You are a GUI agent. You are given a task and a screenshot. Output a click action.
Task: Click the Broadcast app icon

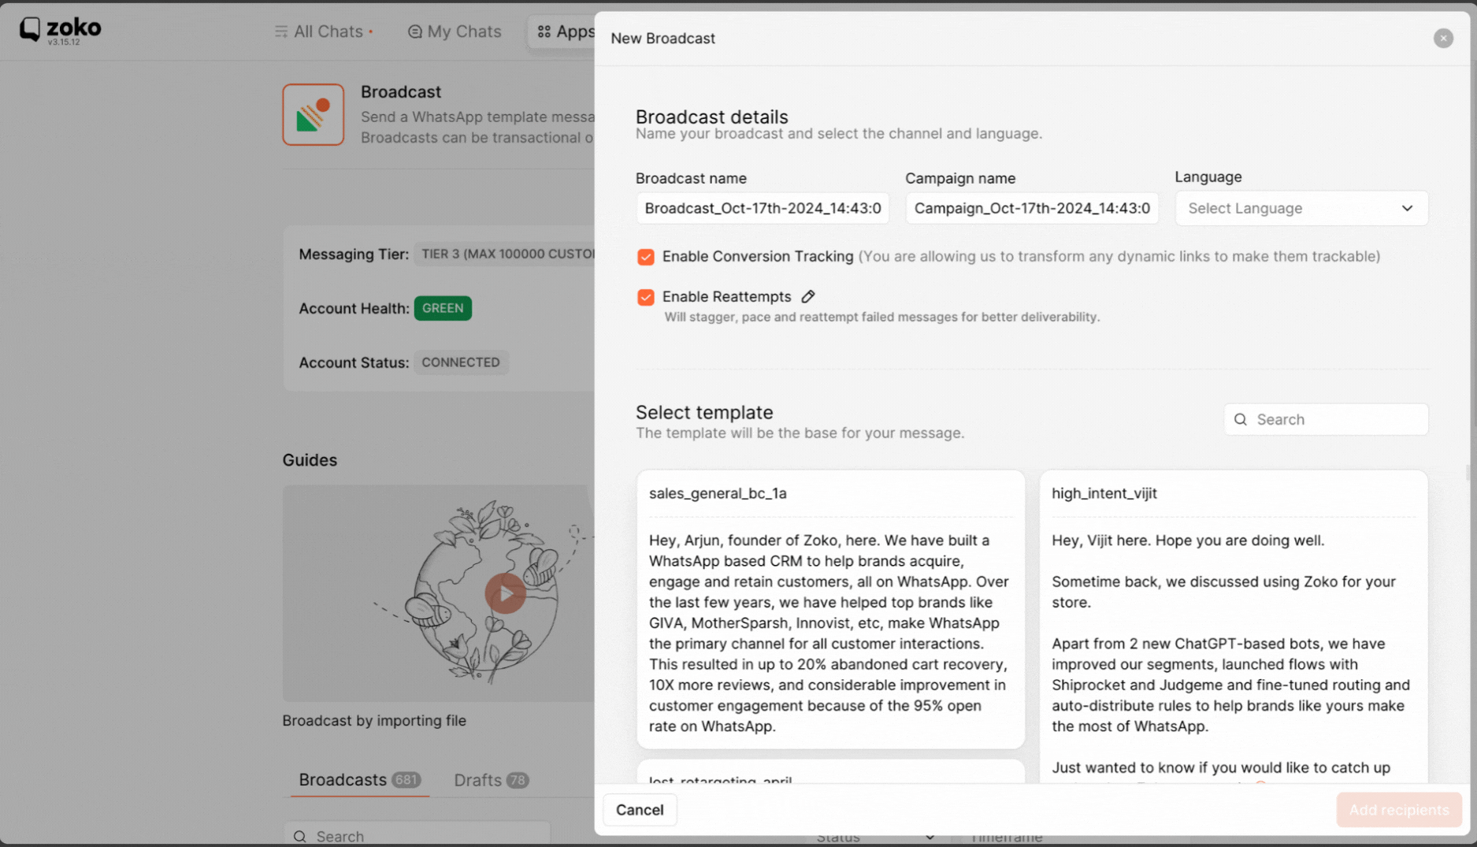click(314, 115)
